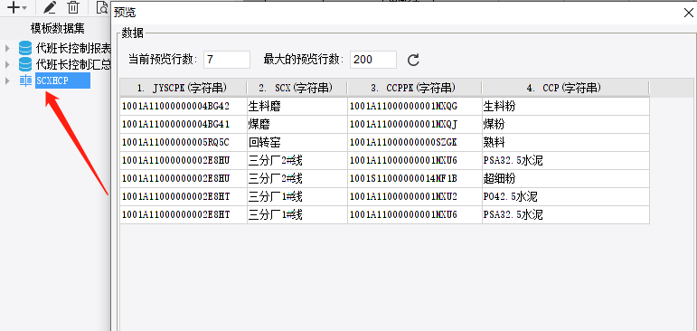Expand the 代班长控制汇总 tree node
The height and width of the screenshot is (331, 697).
coord(7,64)
